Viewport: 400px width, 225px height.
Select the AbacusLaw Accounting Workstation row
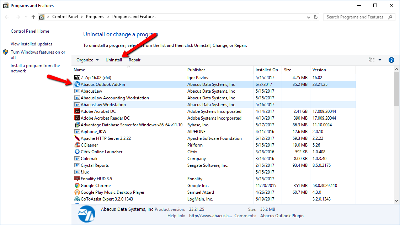coord(214,98)
